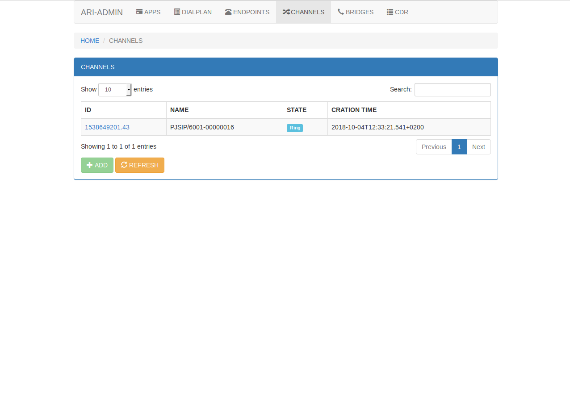Click the orange REFRESH button
The height and width of the screenshot is (399, 570).
click(140, 165)
